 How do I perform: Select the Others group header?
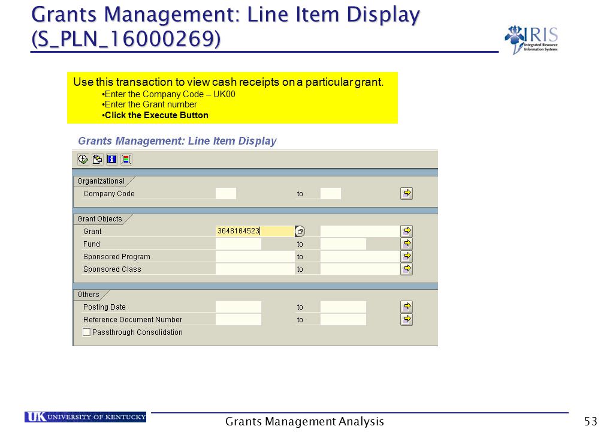[x=88, y=294]
